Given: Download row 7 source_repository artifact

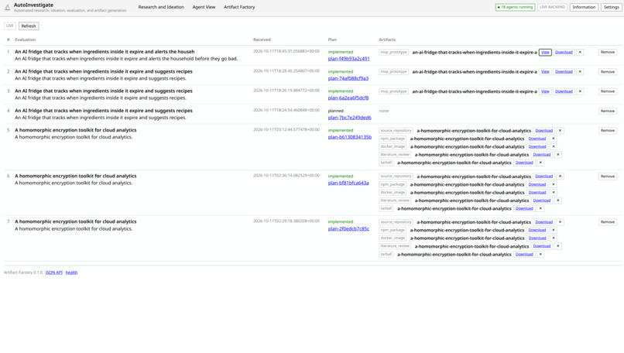Looking at the screenshot, I should 544,222.
